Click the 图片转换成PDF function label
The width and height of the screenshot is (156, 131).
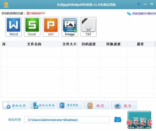click(x=36, y=13)
